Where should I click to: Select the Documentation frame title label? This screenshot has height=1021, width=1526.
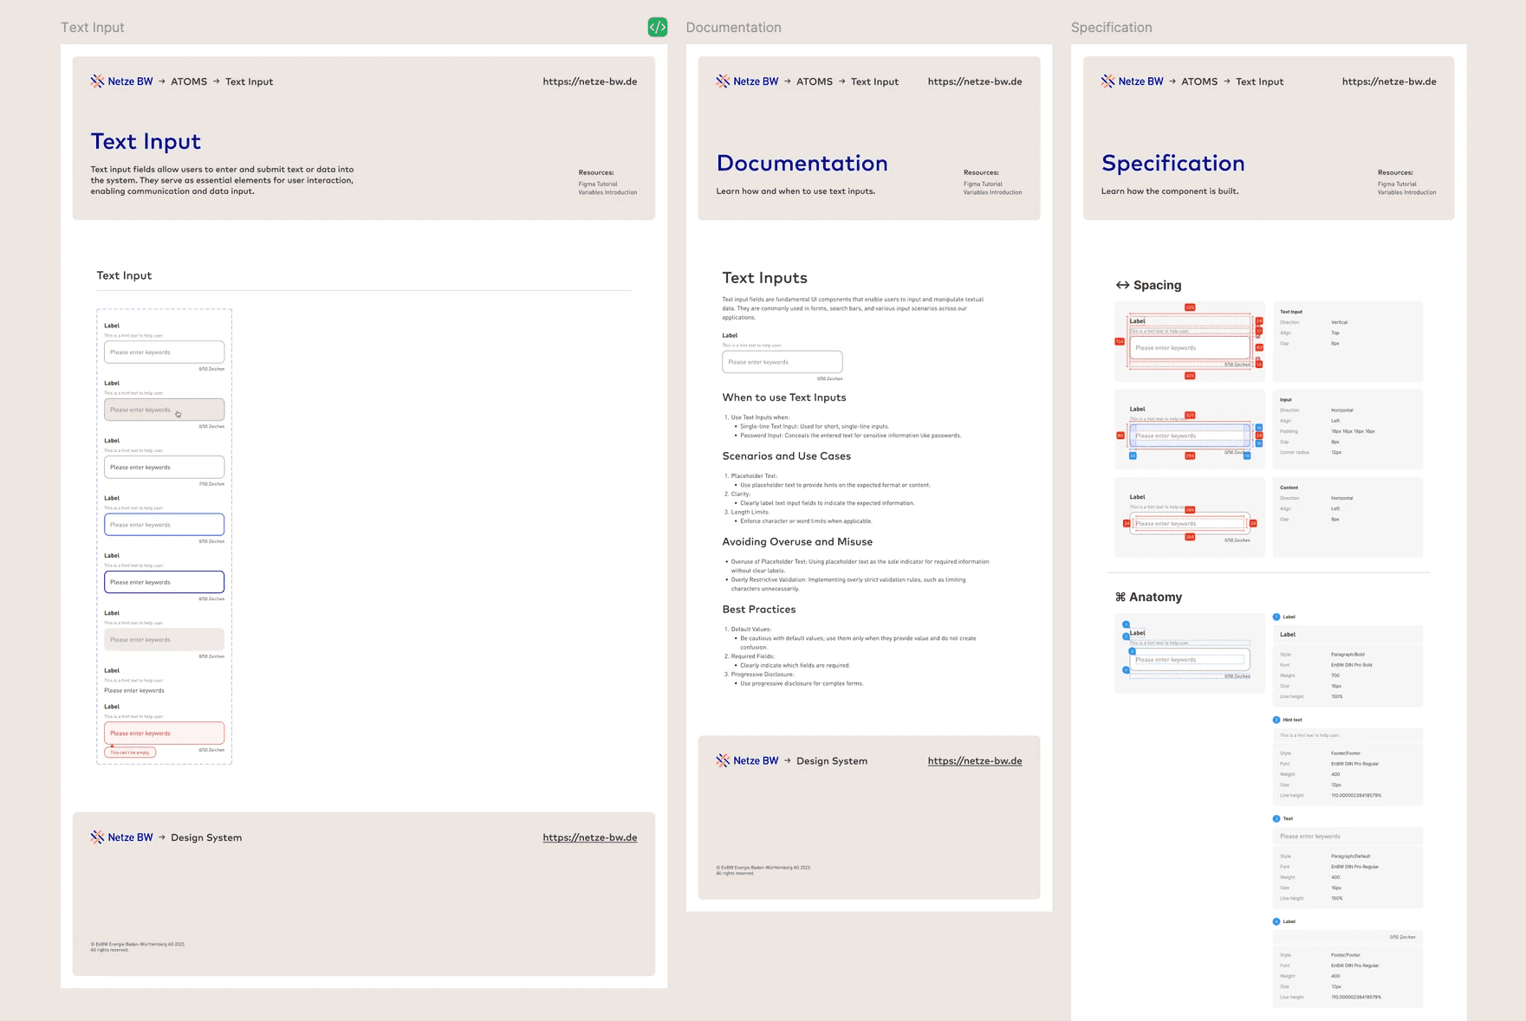tap(733, 27)
